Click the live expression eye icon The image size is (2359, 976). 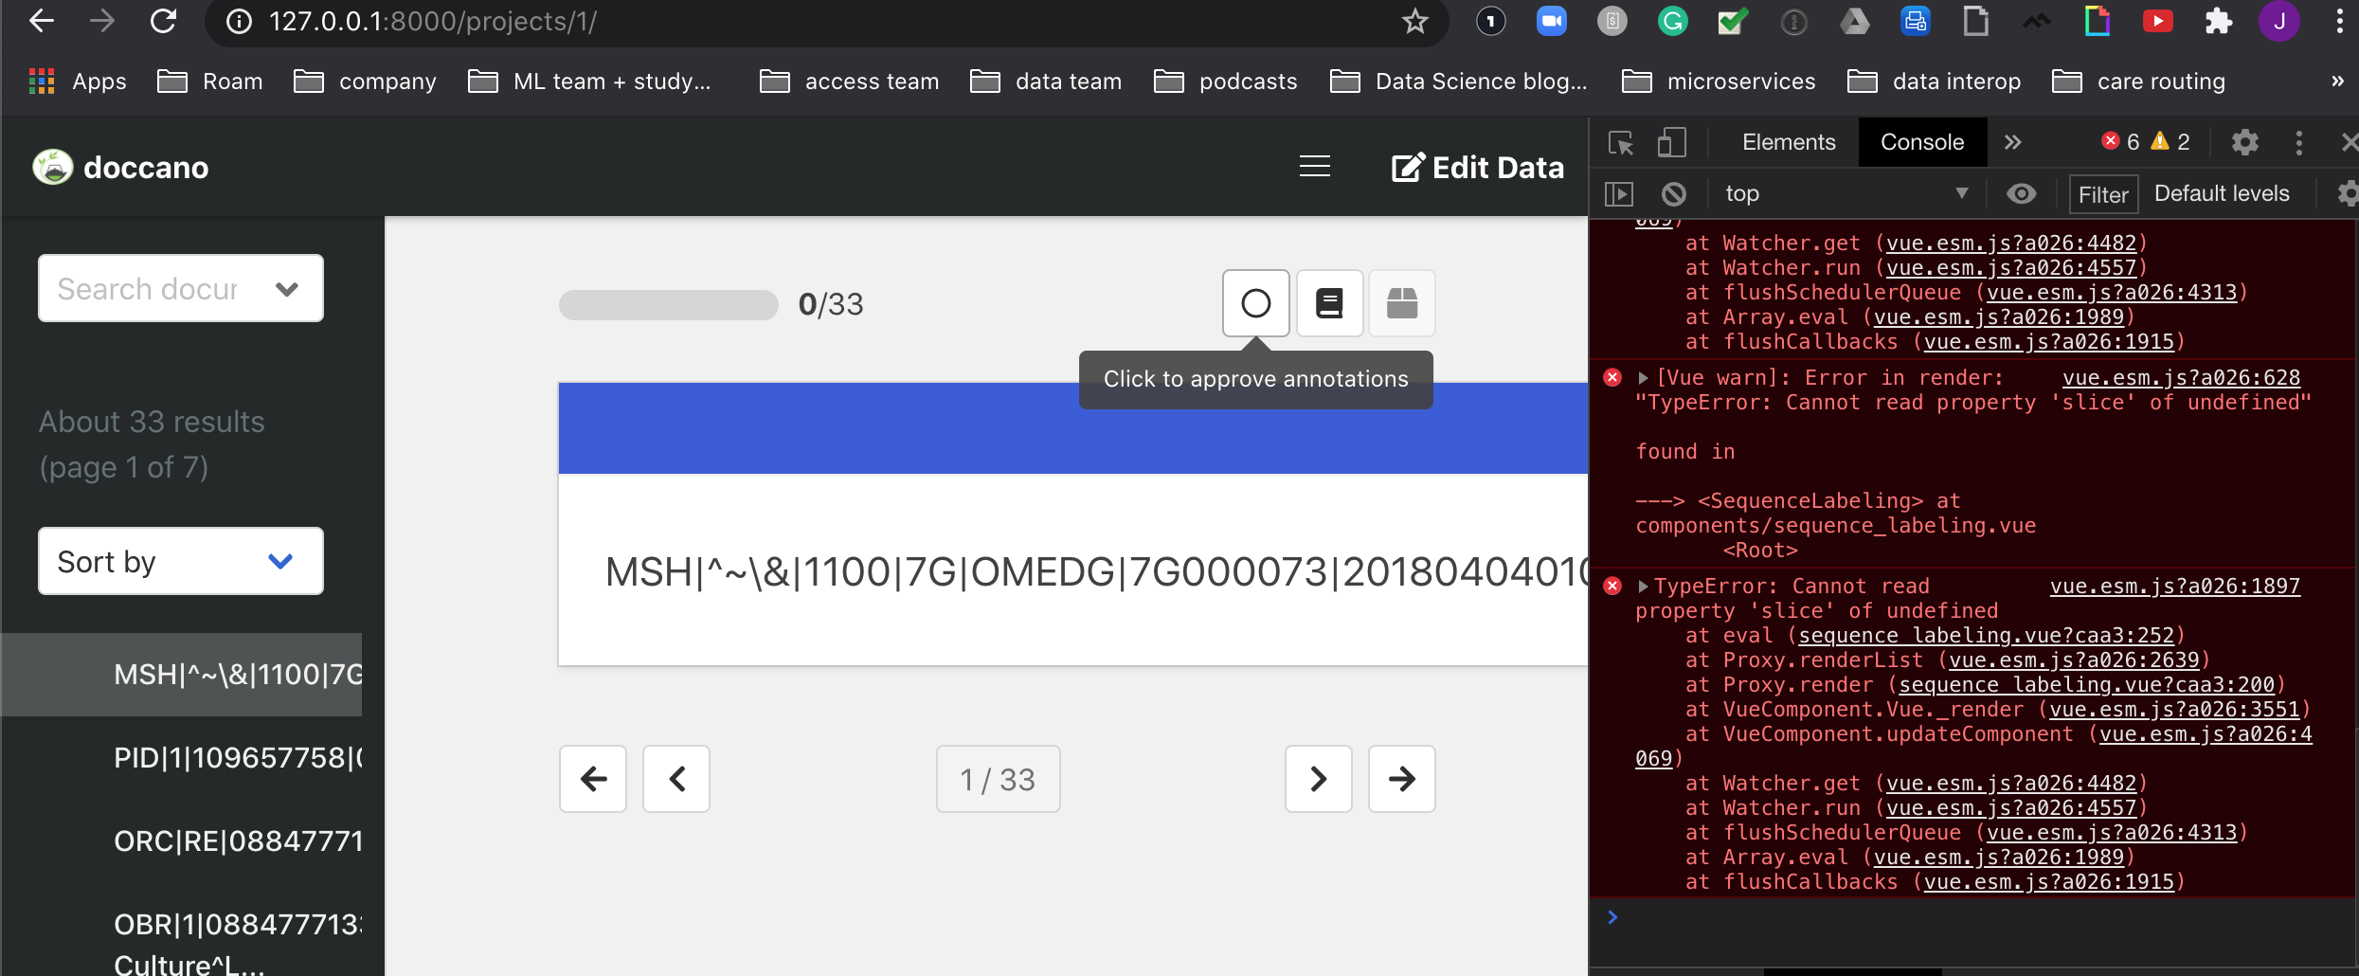point(2023,193)
